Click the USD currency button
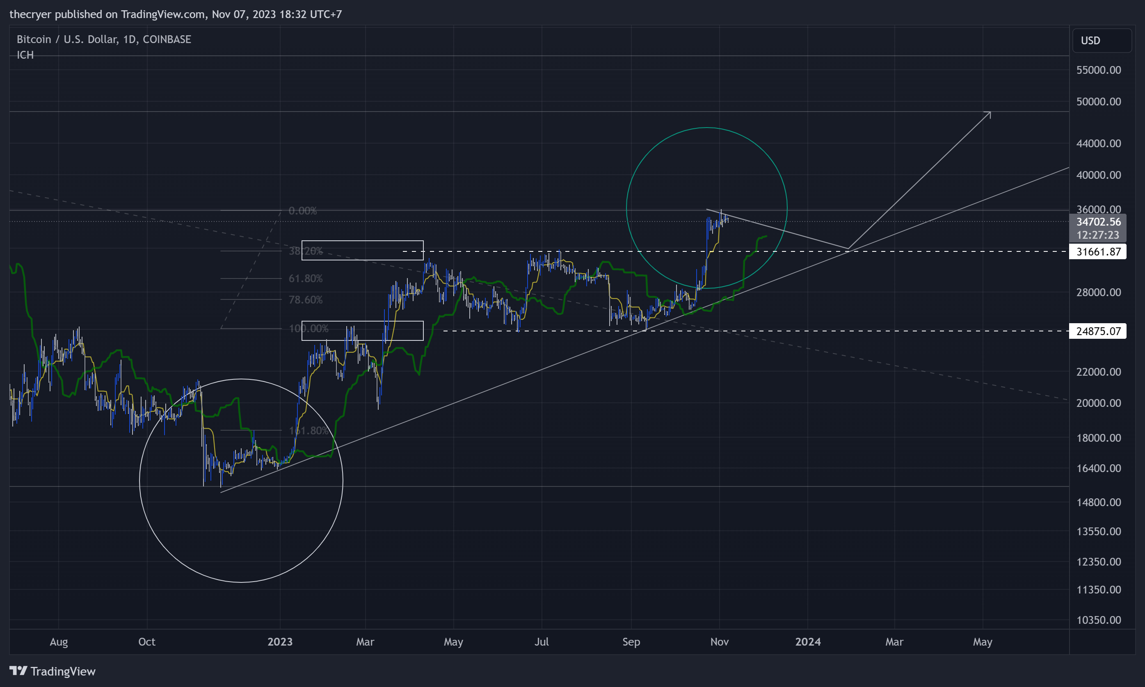The height and width of the screenshot is (687, 1145). [1102, 41]
